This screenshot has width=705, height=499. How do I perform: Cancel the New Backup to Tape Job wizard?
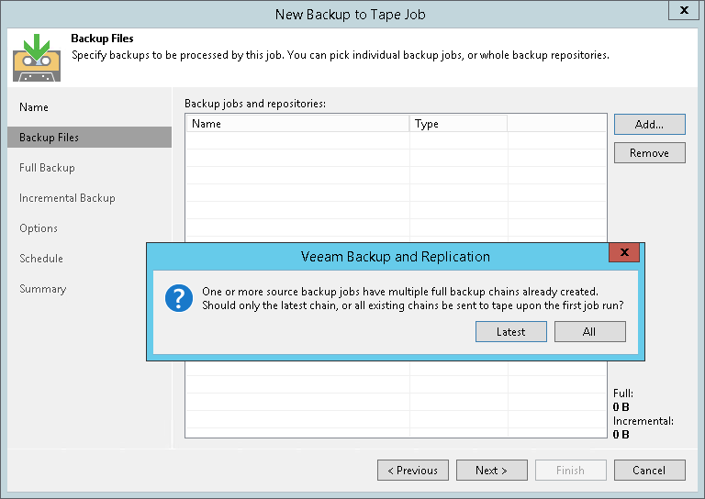[650, 471]
